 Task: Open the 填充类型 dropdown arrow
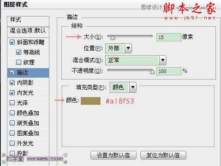pos(133,87)
